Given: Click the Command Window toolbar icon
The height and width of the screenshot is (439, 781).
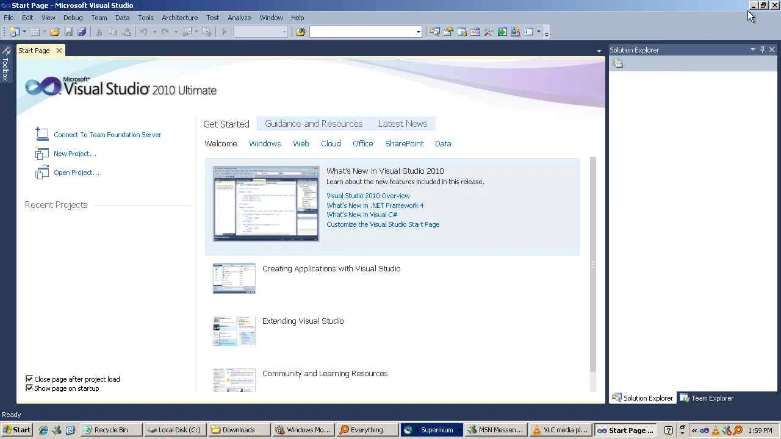Looking at the screenshot, I should [x=529, y=32].
